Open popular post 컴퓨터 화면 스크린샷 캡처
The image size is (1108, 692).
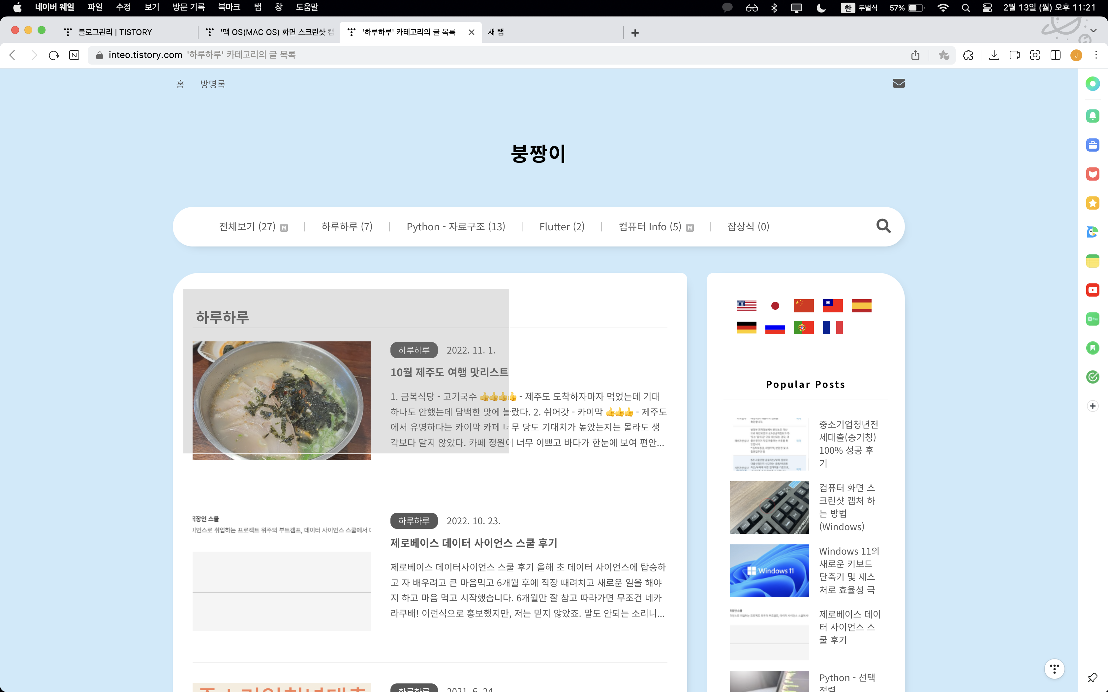pos(846,507)
